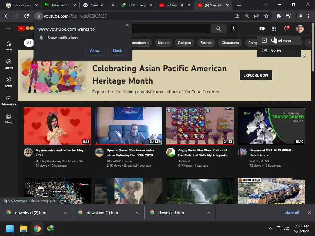This screenshot has height=236, width=315.
Task: Click the browser back arrow
Action: pyautogui.click(x=7, y=16)
